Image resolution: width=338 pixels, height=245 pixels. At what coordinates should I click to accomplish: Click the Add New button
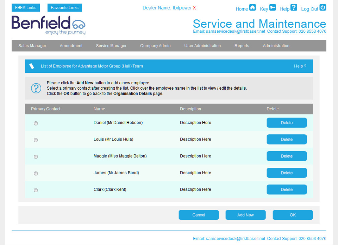pyautogui.click(x=245, y=215)
